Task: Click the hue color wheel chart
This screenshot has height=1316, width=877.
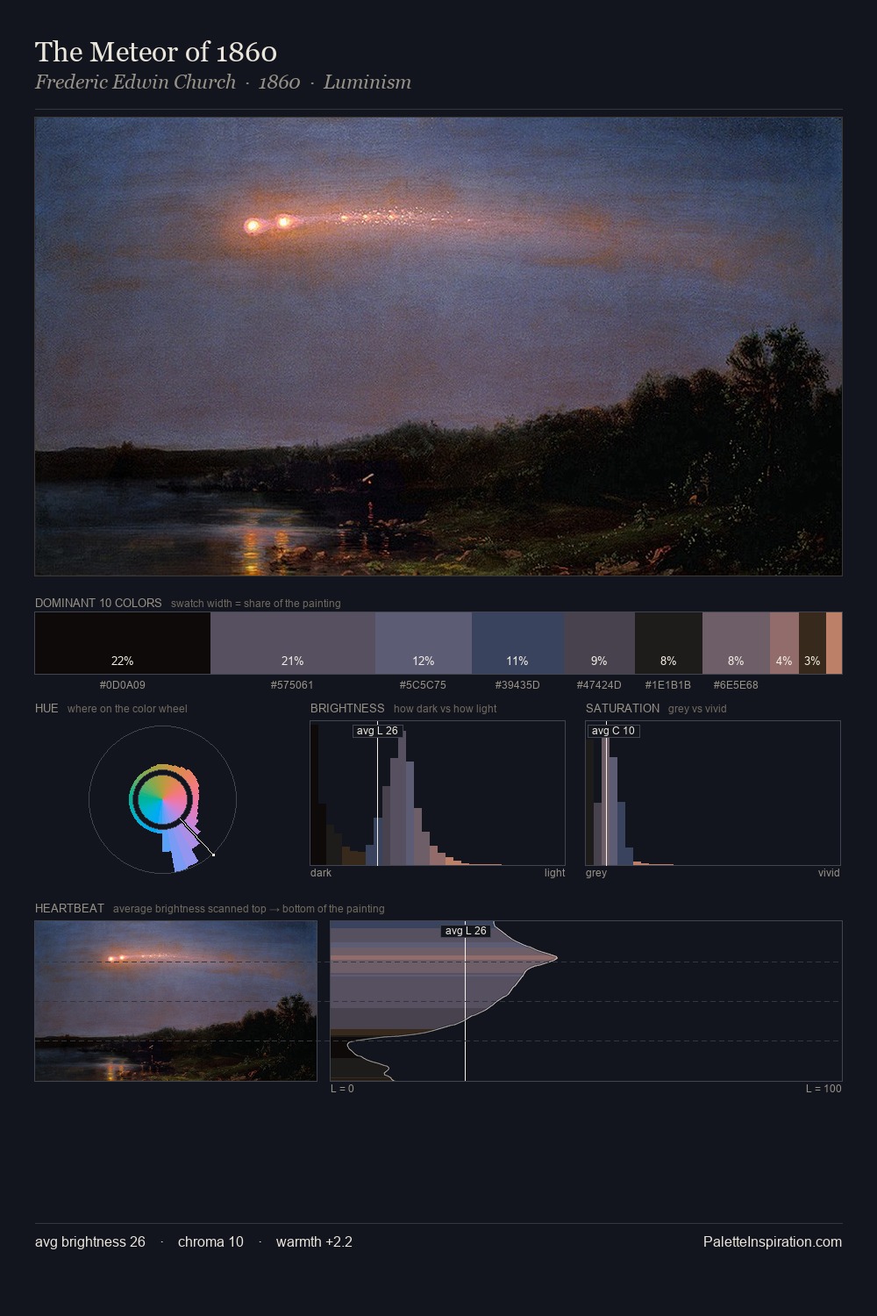Action: 162,799
